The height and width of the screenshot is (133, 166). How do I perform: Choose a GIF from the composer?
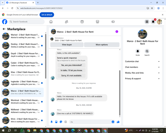tap(66, 122)
